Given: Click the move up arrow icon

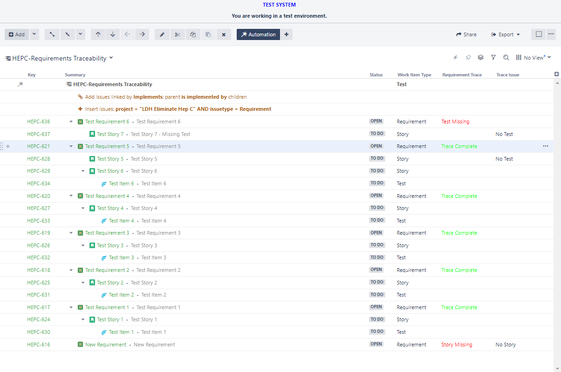Looking at the screenshot, I should pyautogui.click(x=98, y=34).
